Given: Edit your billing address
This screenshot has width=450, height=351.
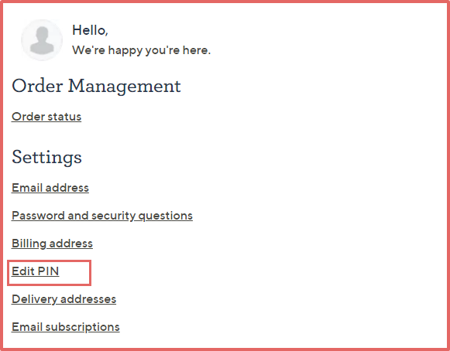Looking at the screenshot, I should click(x=52, y=244).
